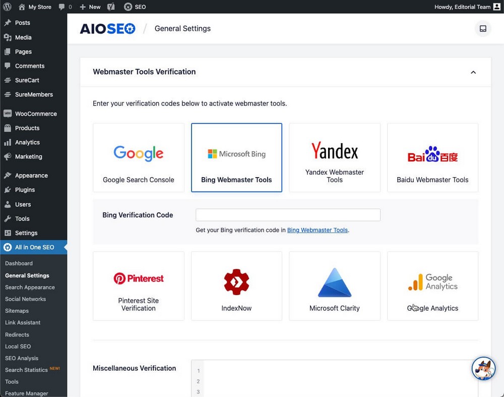Open the notifications inbox icon
This screenshot has height=397, width=504.
point(483,29)
